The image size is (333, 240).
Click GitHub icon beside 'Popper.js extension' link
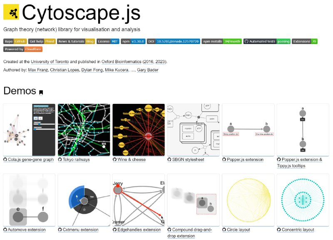coord(224,159)
